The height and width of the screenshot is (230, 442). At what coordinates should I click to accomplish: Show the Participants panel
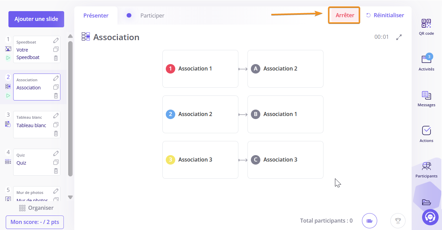(426, 170)
